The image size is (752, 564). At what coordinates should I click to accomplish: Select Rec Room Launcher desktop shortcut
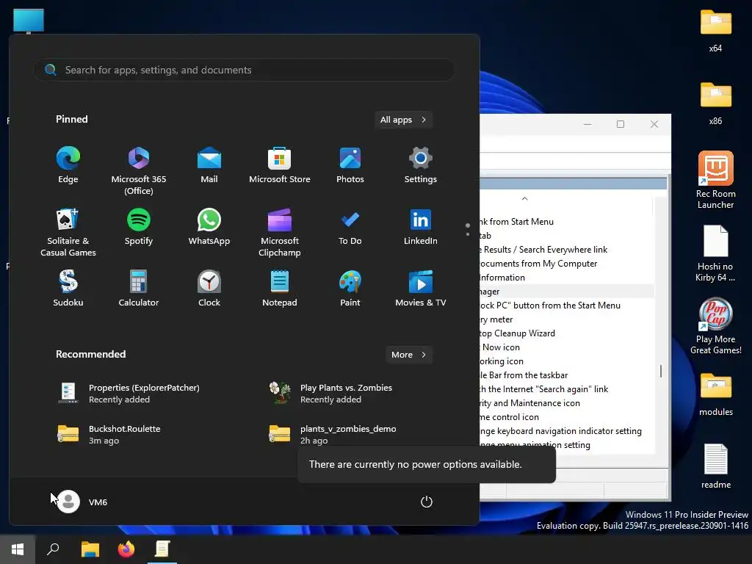click(715, 181)
